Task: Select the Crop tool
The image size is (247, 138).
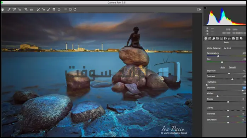Action: tap(26, 10)
